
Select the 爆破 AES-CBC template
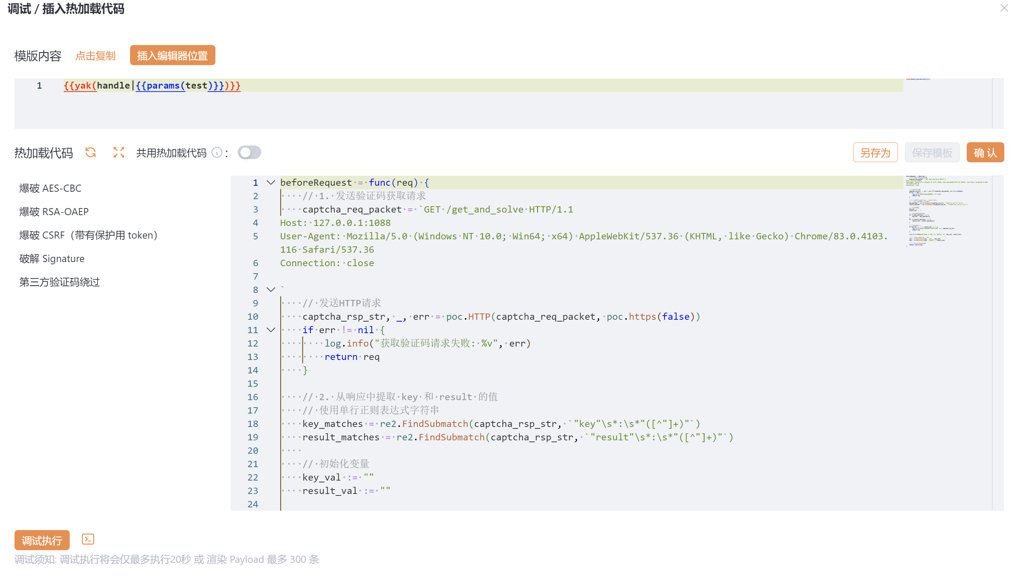[x=50, y=188]
